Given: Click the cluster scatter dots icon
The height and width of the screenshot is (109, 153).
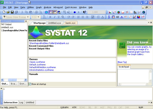Looking at the screenshot, I should 130,17.
